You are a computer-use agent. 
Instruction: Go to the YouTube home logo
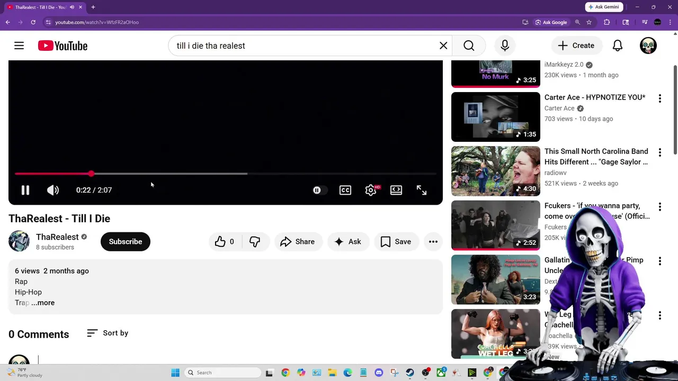(x=63, y=46)
